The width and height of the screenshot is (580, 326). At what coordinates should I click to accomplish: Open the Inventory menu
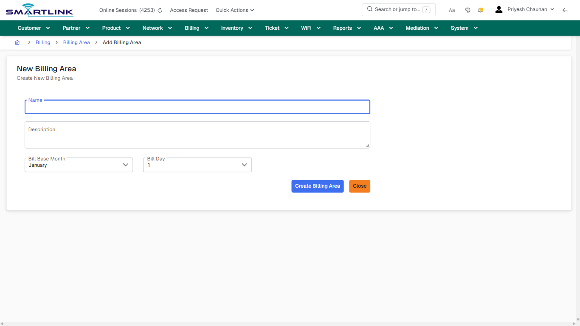tap(236, 28)
